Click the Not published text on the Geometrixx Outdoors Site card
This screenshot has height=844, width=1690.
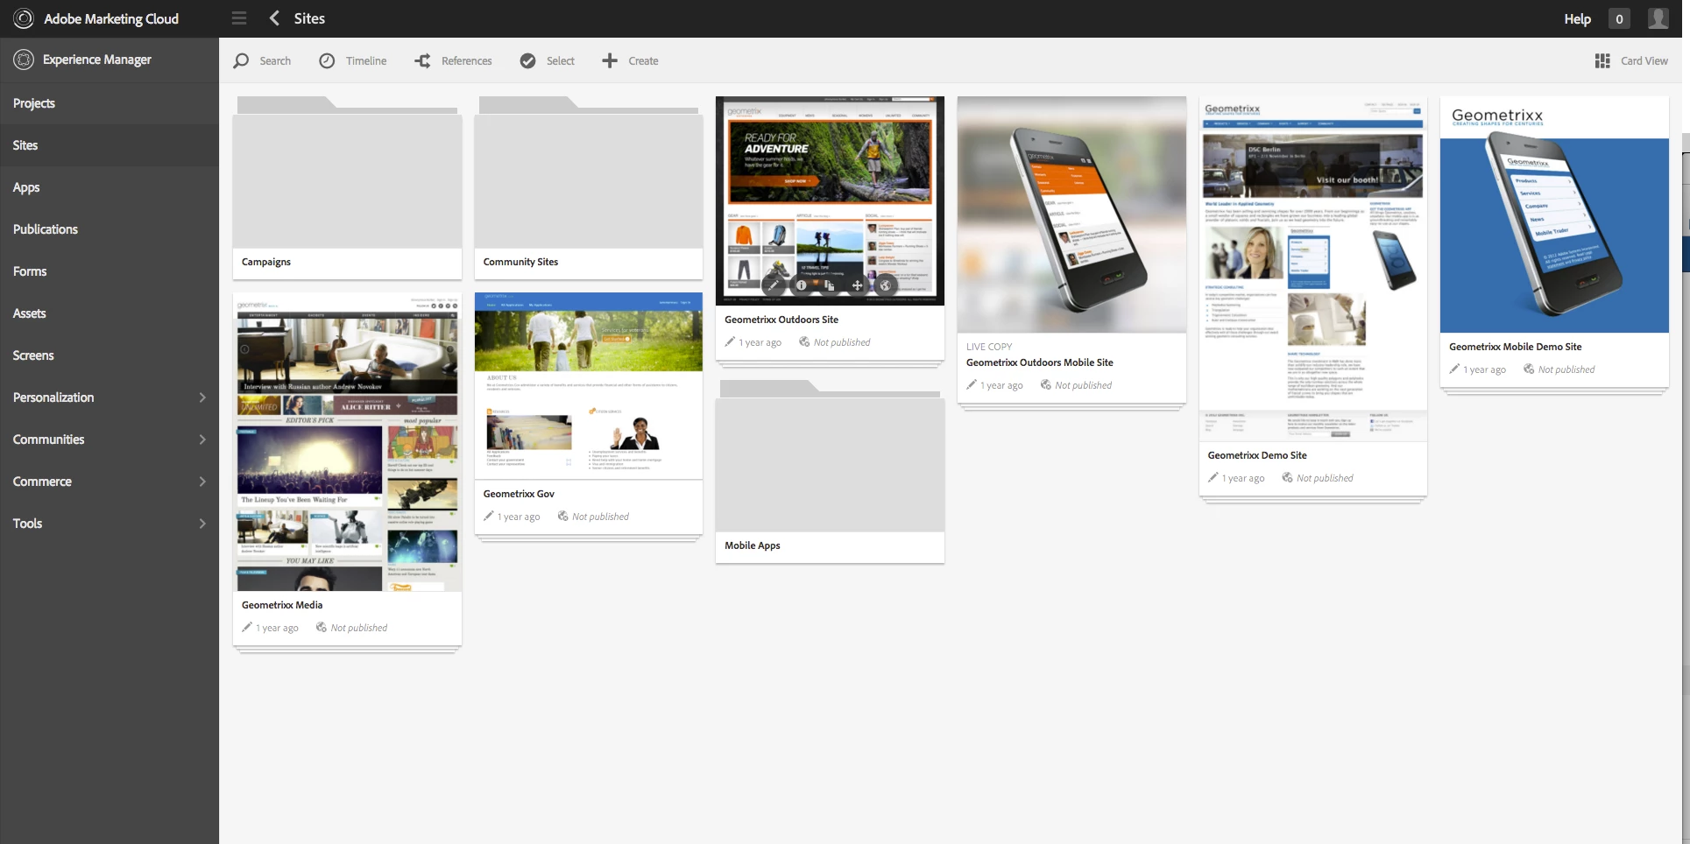842,342
